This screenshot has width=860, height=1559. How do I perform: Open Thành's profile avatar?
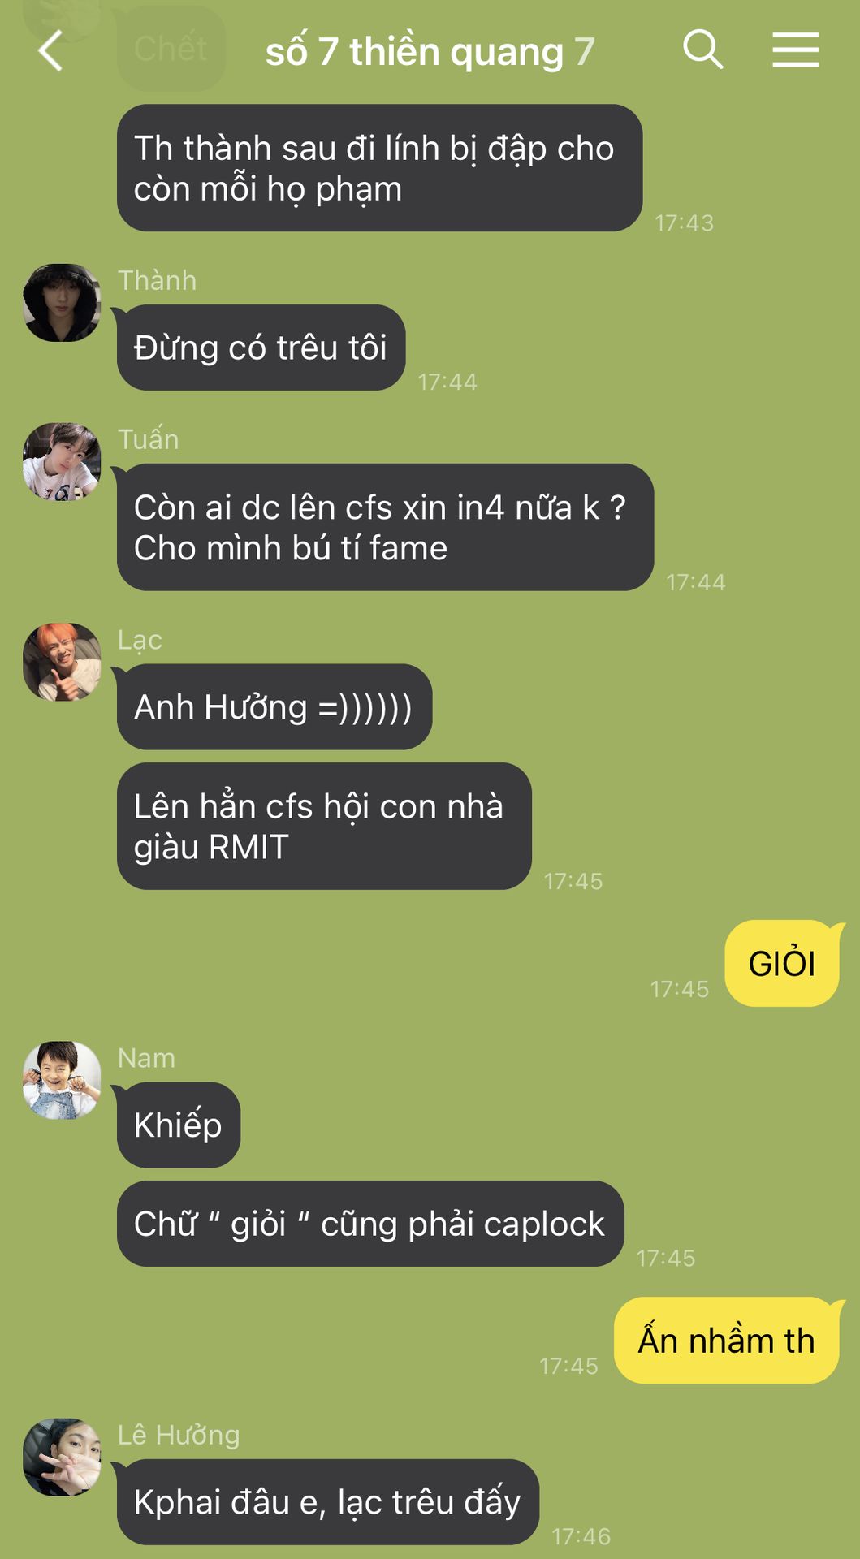[x=62, y=302]
